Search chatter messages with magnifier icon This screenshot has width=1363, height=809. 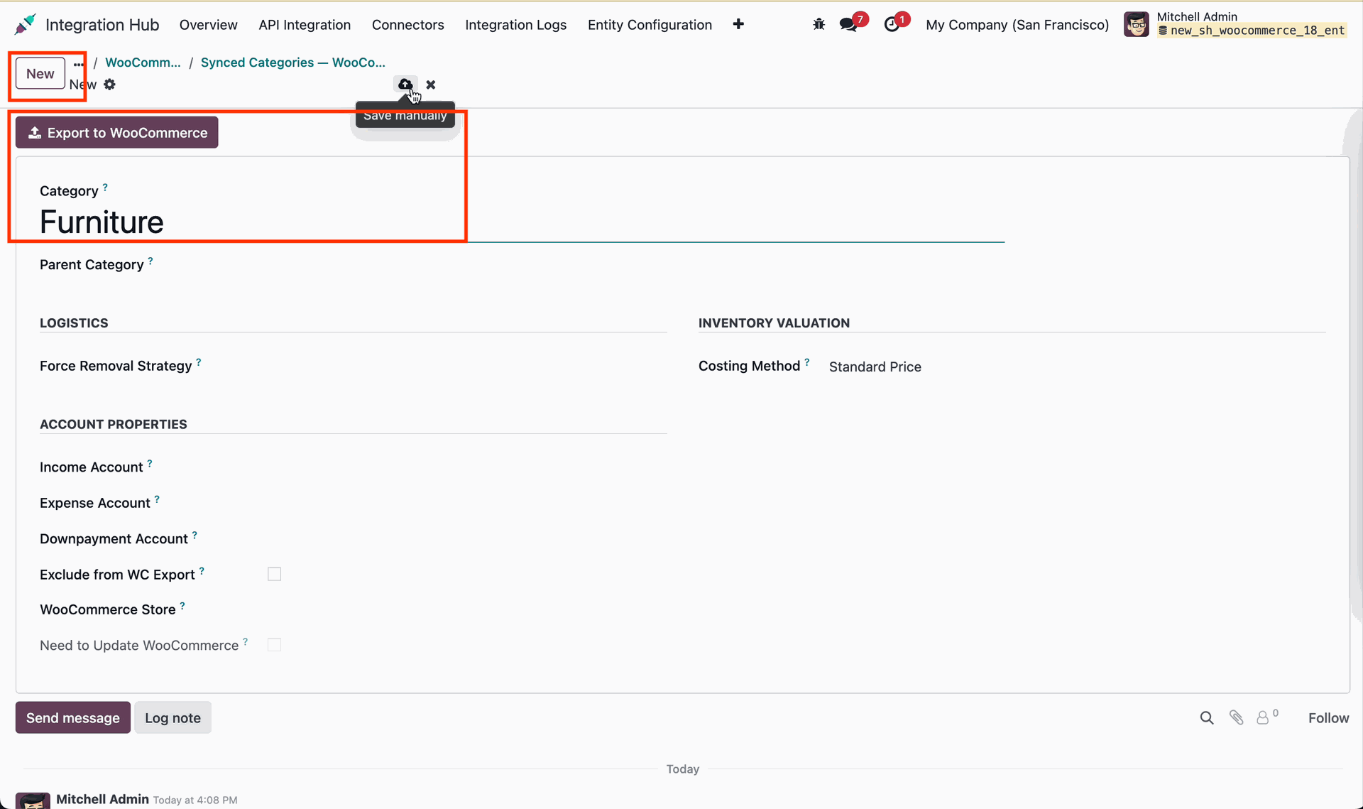[1206, 718]
